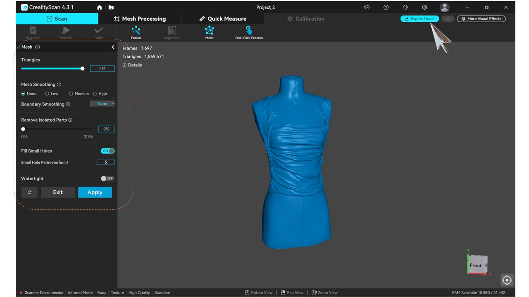Expand the Details info in viewport
529x297 pixels.
point(132,65)
